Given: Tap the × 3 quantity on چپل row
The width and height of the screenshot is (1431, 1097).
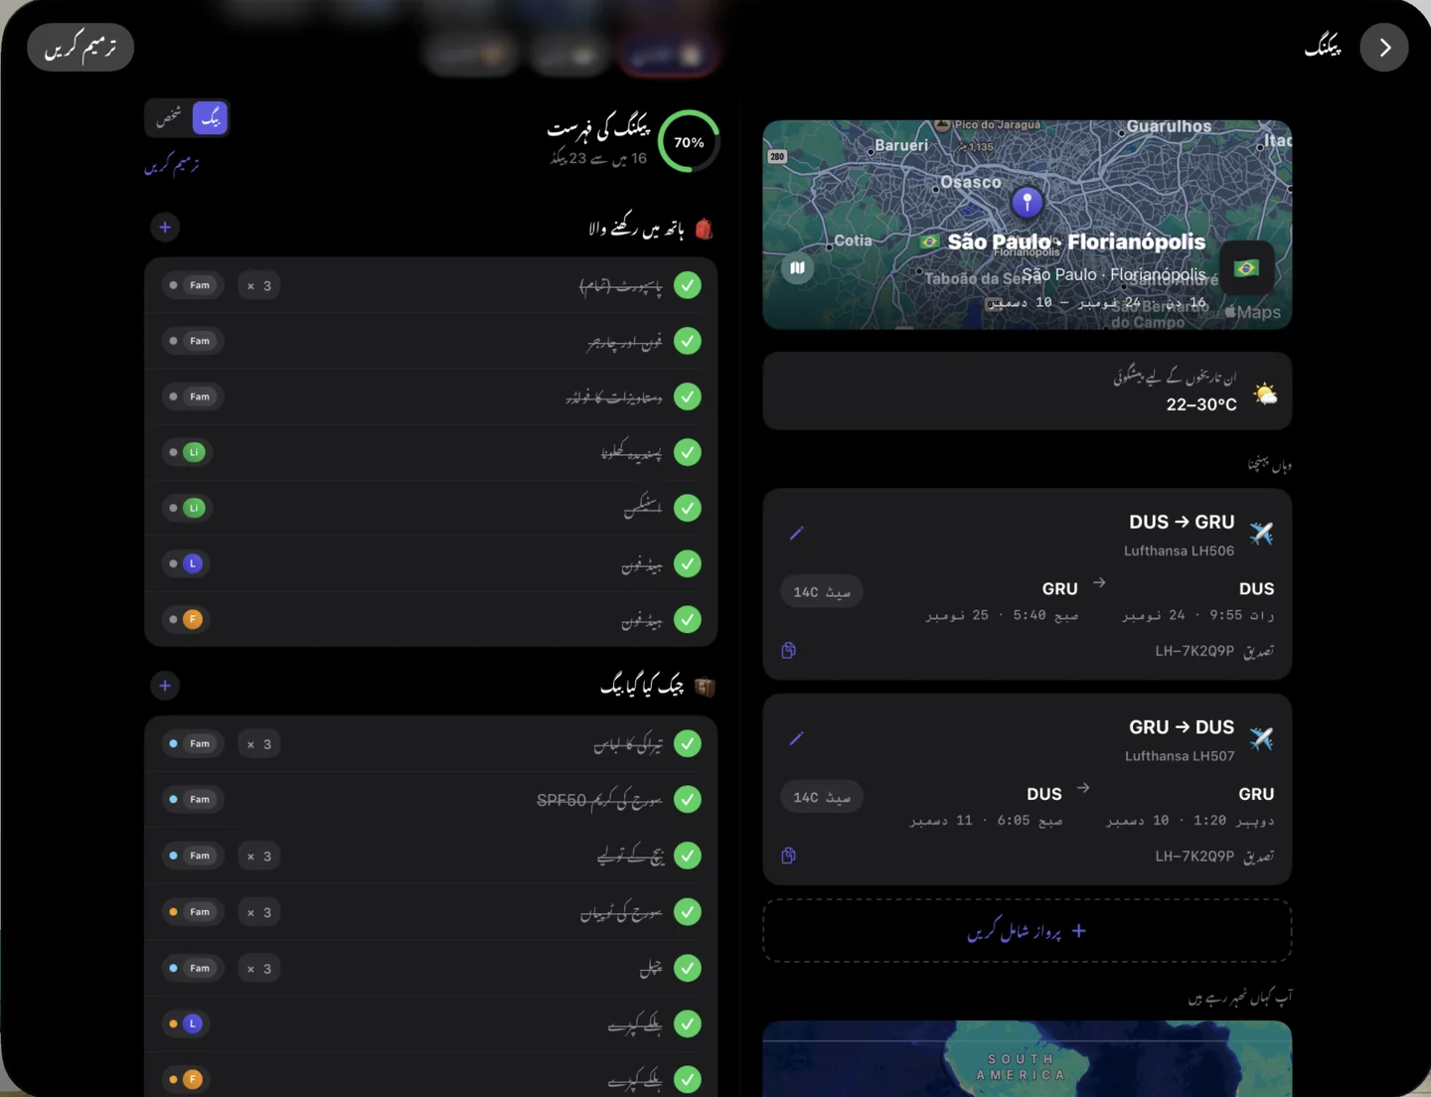Looking at the screenshot, I should tap(259, 968).
